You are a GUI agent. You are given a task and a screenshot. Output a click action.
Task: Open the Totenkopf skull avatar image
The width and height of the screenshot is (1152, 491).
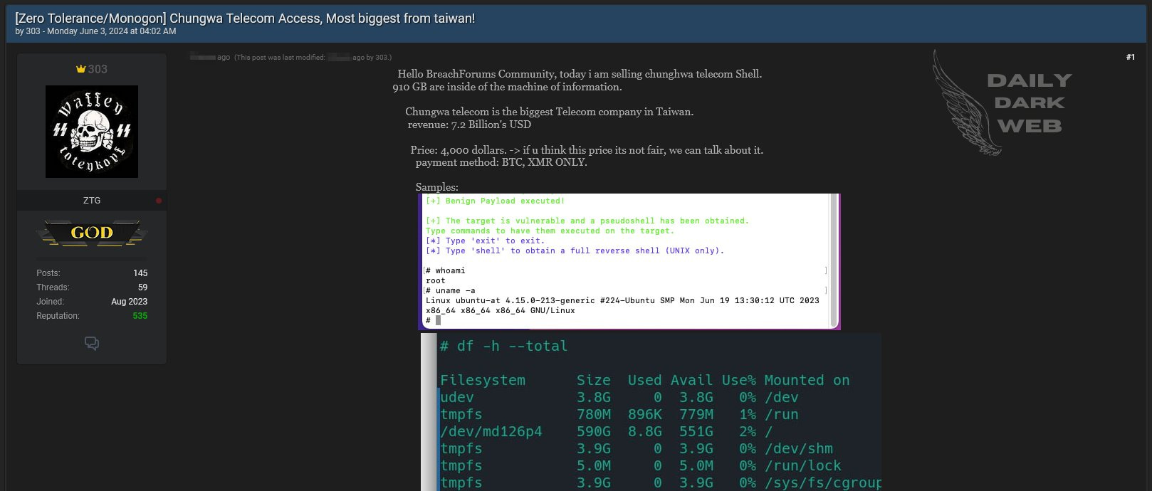[92, 132]
